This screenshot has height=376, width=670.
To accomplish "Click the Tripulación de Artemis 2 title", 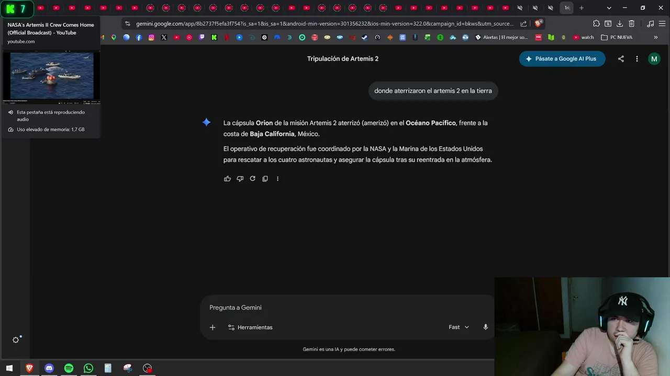I will coord(343,59).
